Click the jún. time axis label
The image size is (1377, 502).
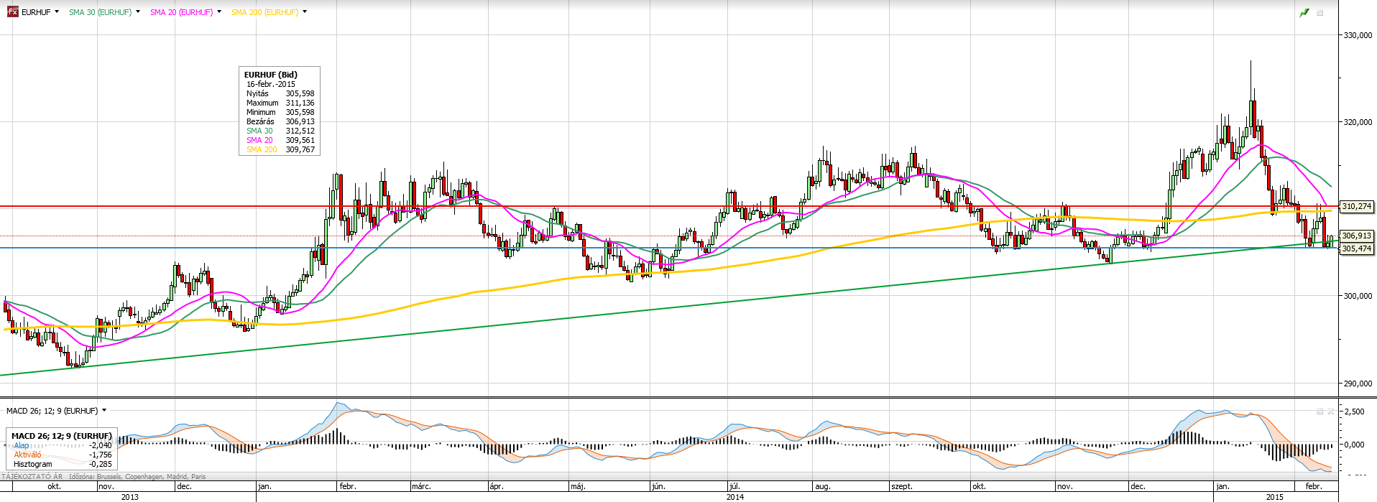658,486
